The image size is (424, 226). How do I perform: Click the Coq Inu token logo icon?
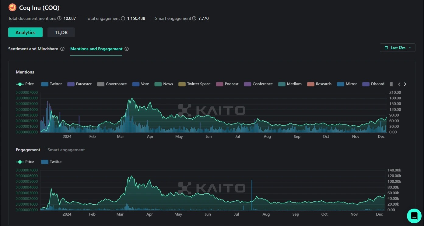pos(12,7)
